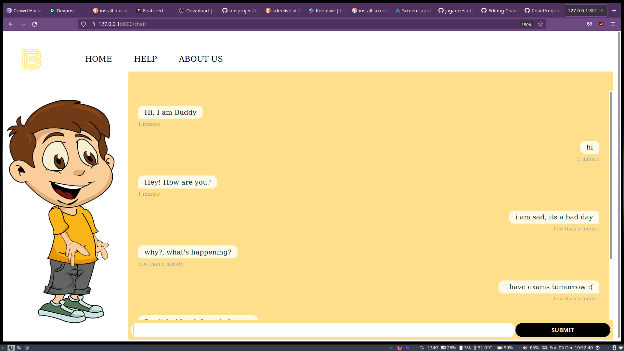
Task: Reset the 150% zoom level indicator
Action: click(526, 25)
